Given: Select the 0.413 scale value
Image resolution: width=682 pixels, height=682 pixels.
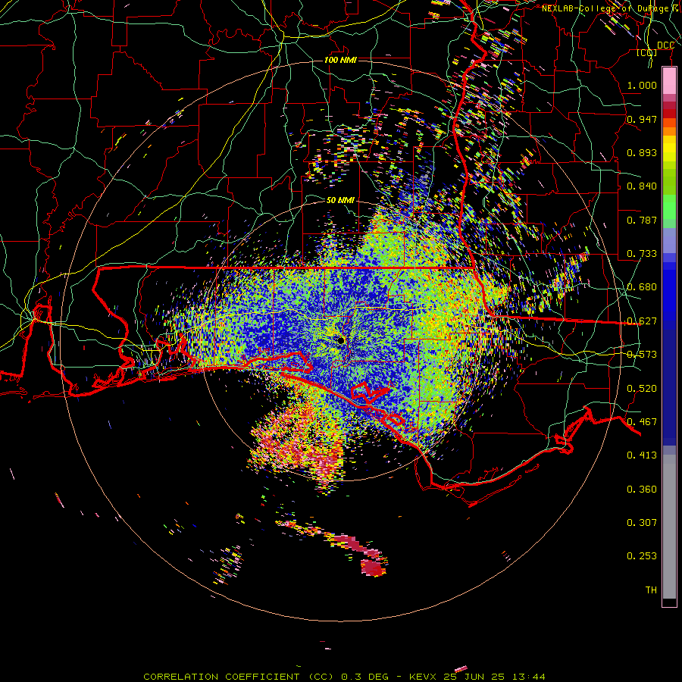Looking at the screenshot, I should coord(642,455).
